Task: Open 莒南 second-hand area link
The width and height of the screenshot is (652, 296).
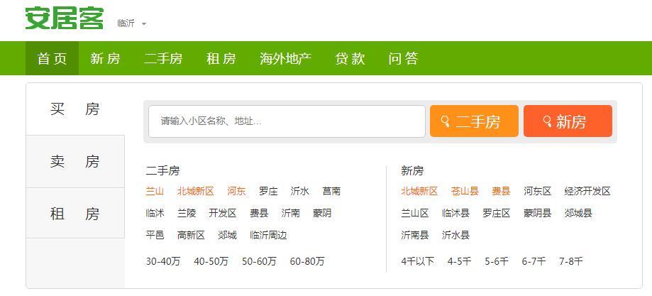Action: [x=331, y=192]
